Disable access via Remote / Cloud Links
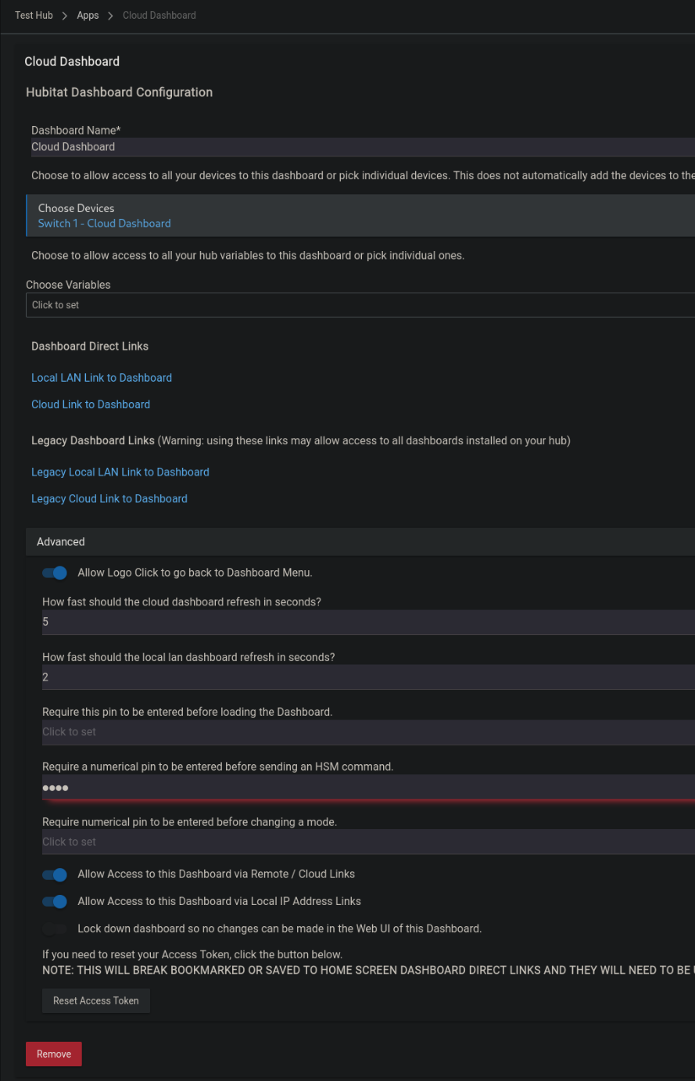Screen dimensions: 695x1081 click(x=55, y=874)
